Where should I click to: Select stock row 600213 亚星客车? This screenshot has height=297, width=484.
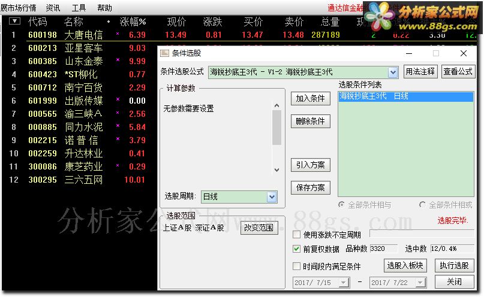pos(79,48)
